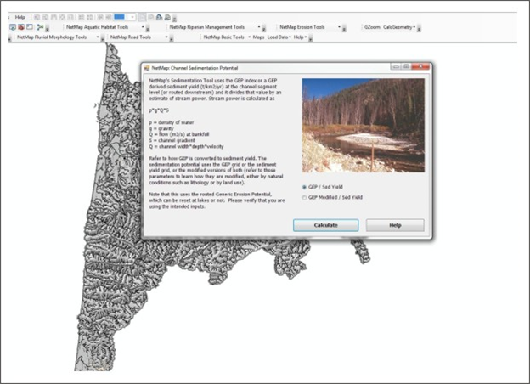Viewport: 530px width, 384px height.
Task: Open the Maps menu
Action: pyautogui.click(x=258, y=37)
